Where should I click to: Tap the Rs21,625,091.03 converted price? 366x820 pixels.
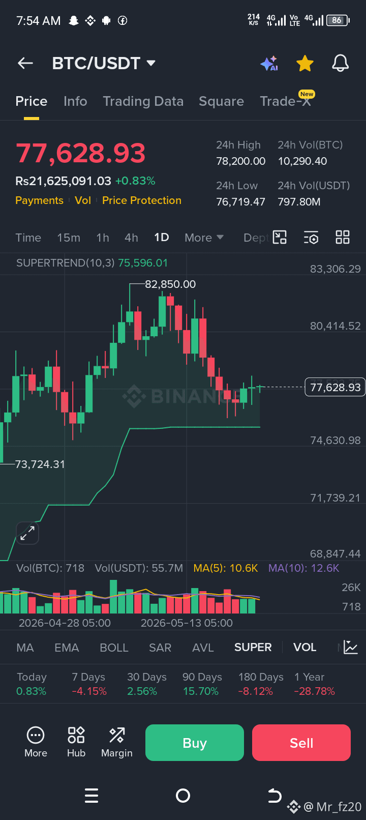click(x=63, y=181)
